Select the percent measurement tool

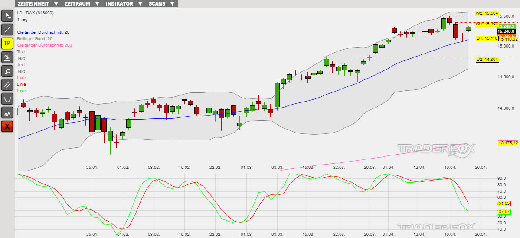click(x=7, y=57)
